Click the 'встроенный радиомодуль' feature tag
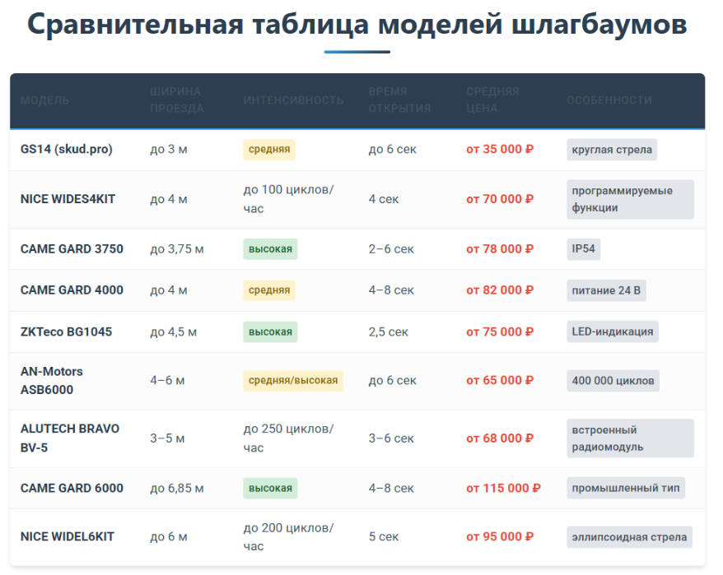The height and width of the screenshot is (575, 723). coord(630,438)
